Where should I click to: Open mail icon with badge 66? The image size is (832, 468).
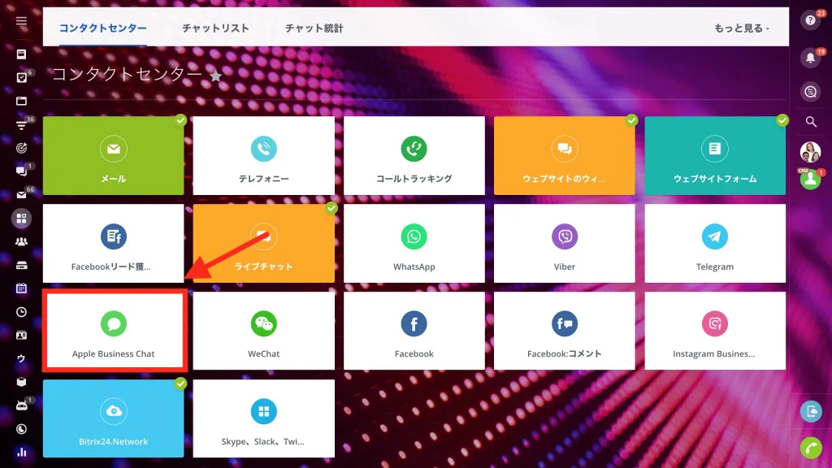coord(21,195)
